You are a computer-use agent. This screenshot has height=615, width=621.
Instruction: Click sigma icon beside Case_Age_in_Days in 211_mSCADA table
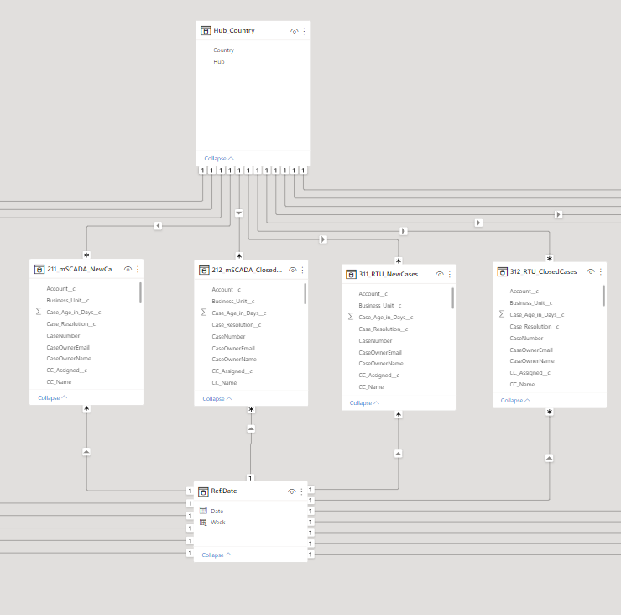39,312
